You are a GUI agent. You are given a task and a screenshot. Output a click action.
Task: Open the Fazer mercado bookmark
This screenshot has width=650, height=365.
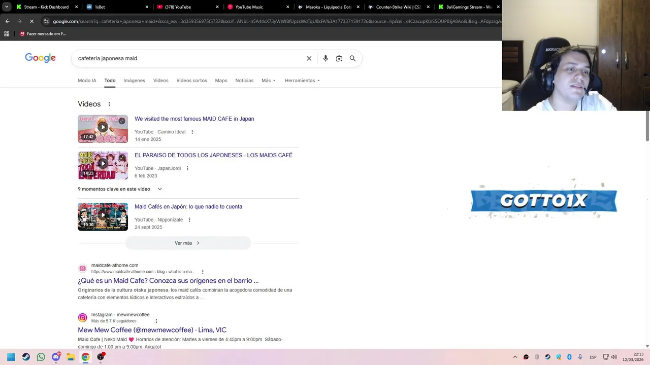click(x=43, y=34)
